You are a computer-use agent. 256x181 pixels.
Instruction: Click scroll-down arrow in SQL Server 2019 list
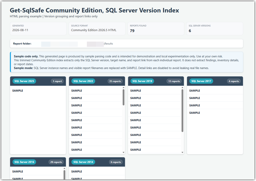tap(182, 152)
